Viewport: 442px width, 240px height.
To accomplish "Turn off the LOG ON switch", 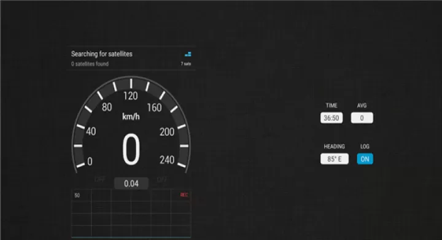I will click(x=365, y=159).
